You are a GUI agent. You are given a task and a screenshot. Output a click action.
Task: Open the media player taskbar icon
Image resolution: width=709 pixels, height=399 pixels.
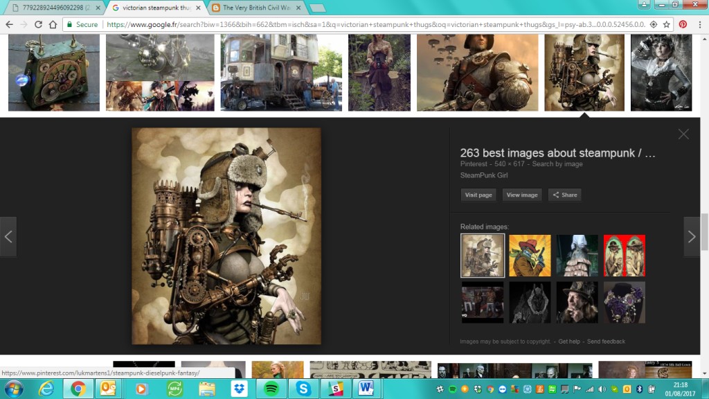point(141,389)
